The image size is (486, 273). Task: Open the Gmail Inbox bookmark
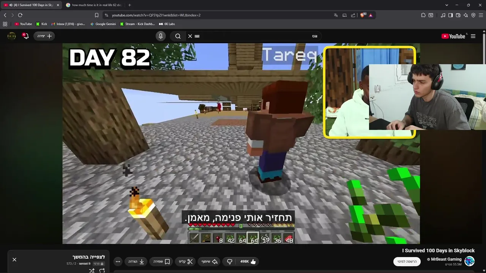pyautogui.click(x=68, y=24)
